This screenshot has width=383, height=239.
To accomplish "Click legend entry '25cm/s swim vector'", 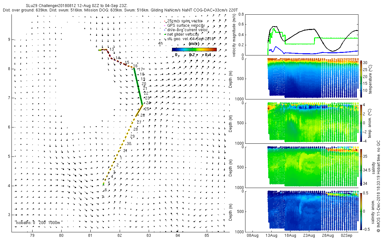I will [185, 21].
